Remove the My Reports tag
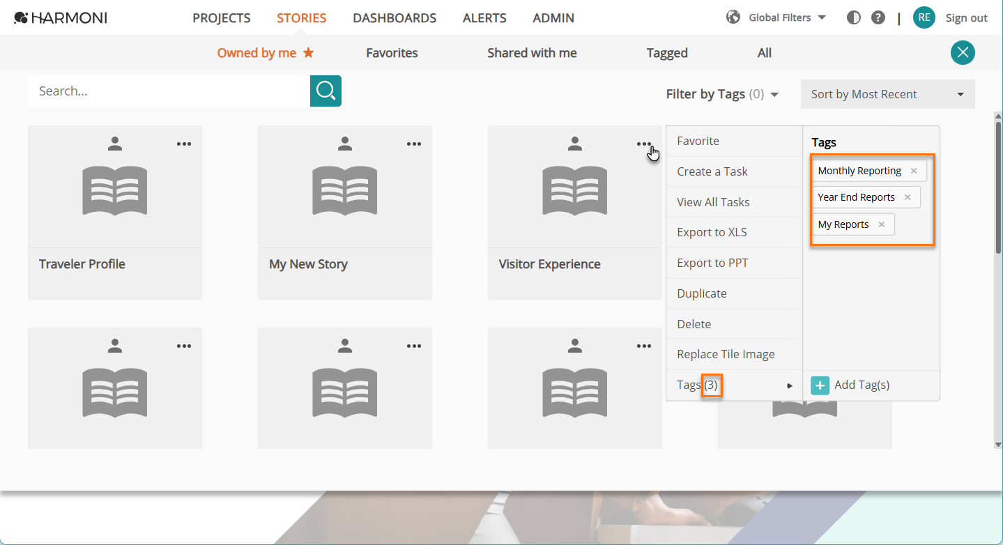This screenshot has height=545, width=1003. [x=882, y=224]
